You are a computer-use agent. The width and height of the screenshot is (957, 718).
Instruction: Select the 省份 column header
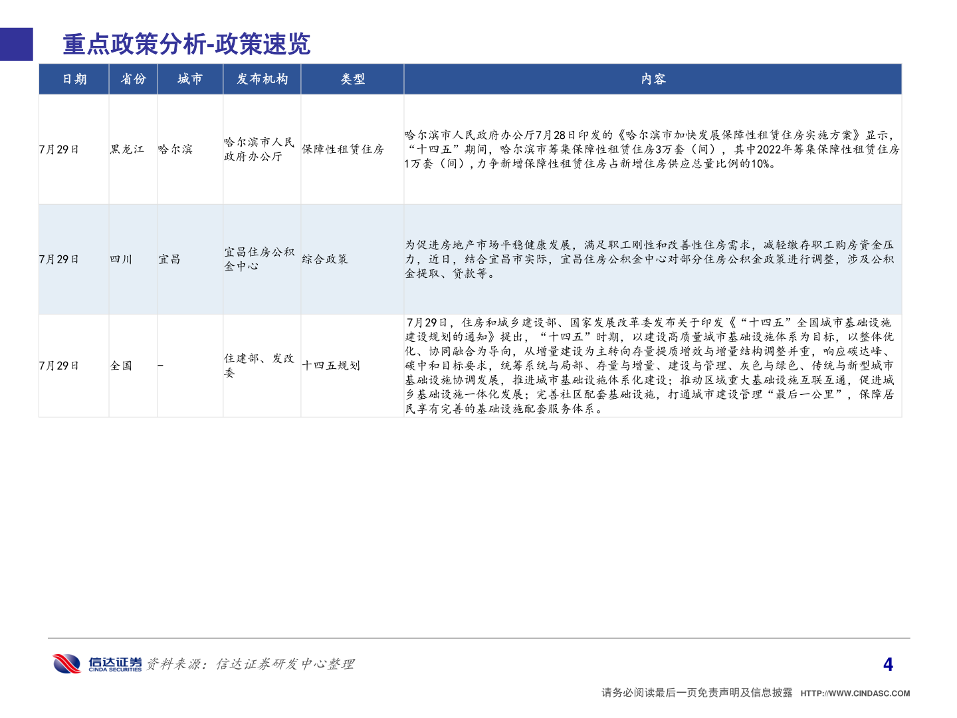(133, 79)
